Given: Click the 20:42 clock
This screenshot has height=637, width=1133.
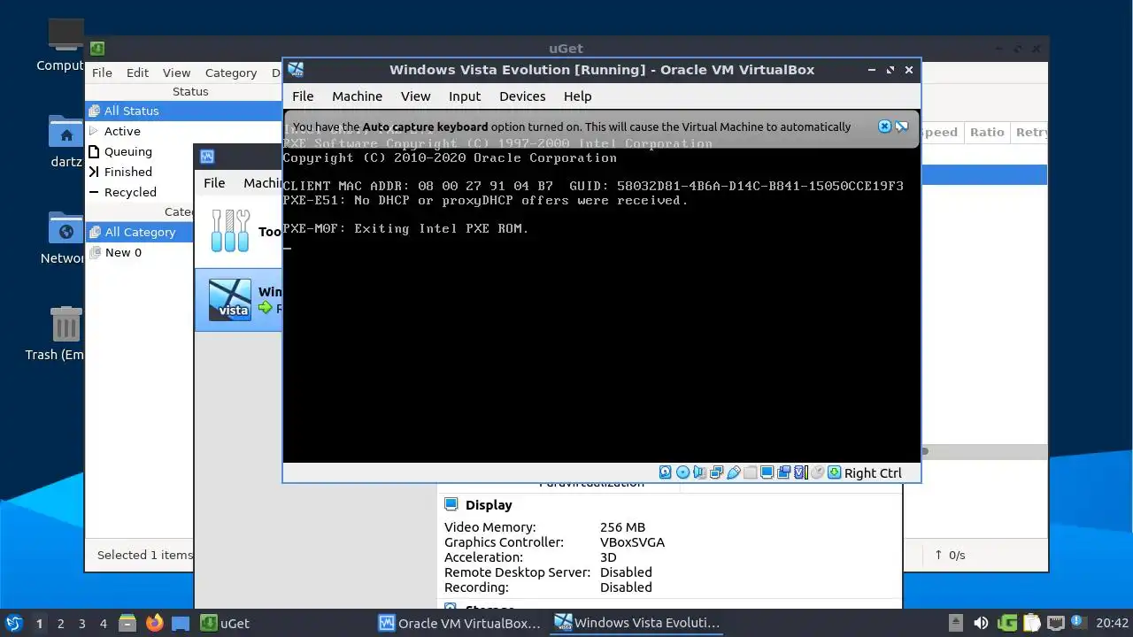Looking at the screenshot, I should click(1112, 623).
